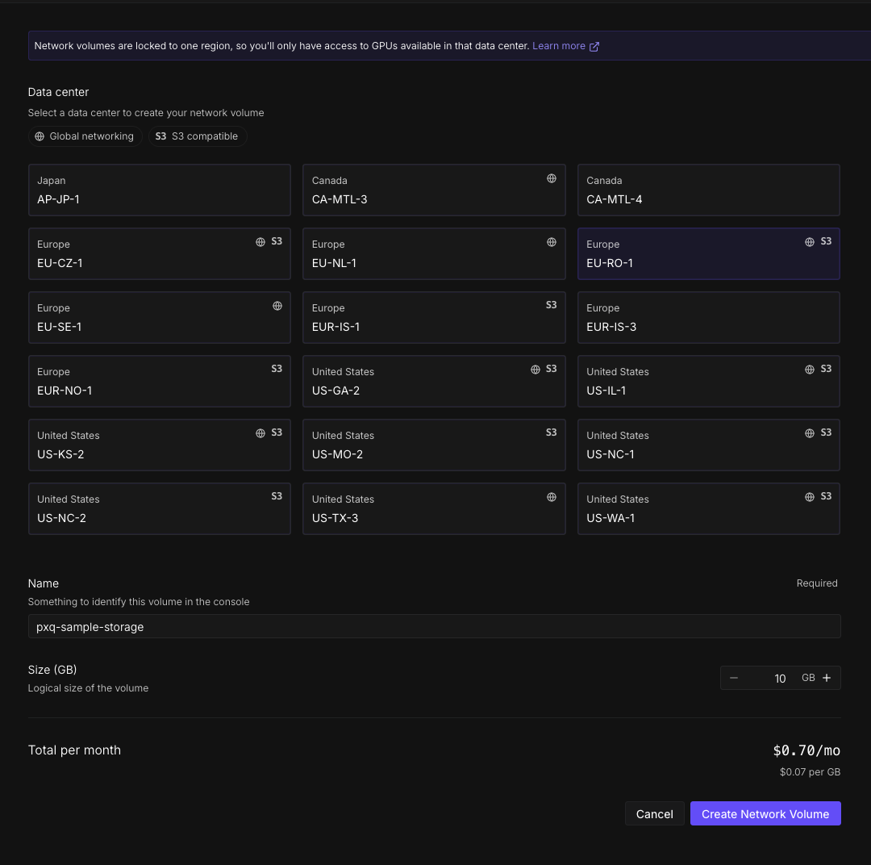This screenshot has height=865, width=871.
Task: Click S3 badge on US-NC-1 card
Action: pyautogui.click(x=826, y=432)
